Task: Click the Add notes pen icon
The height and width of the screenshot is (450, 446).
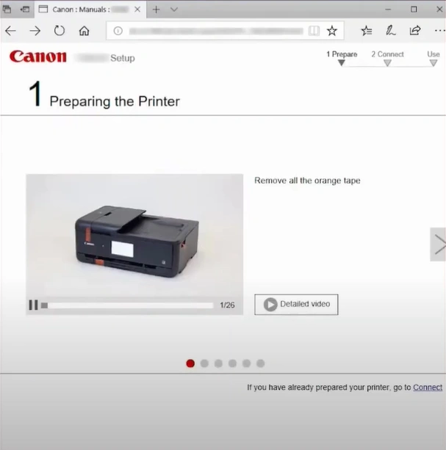Action: click(391, 31)
